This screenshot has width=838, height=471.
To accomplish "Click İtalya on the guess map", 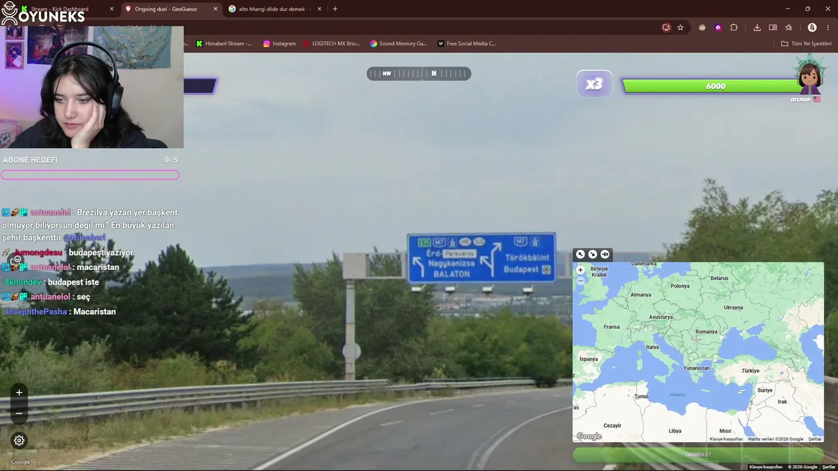I will click(653, 347).
